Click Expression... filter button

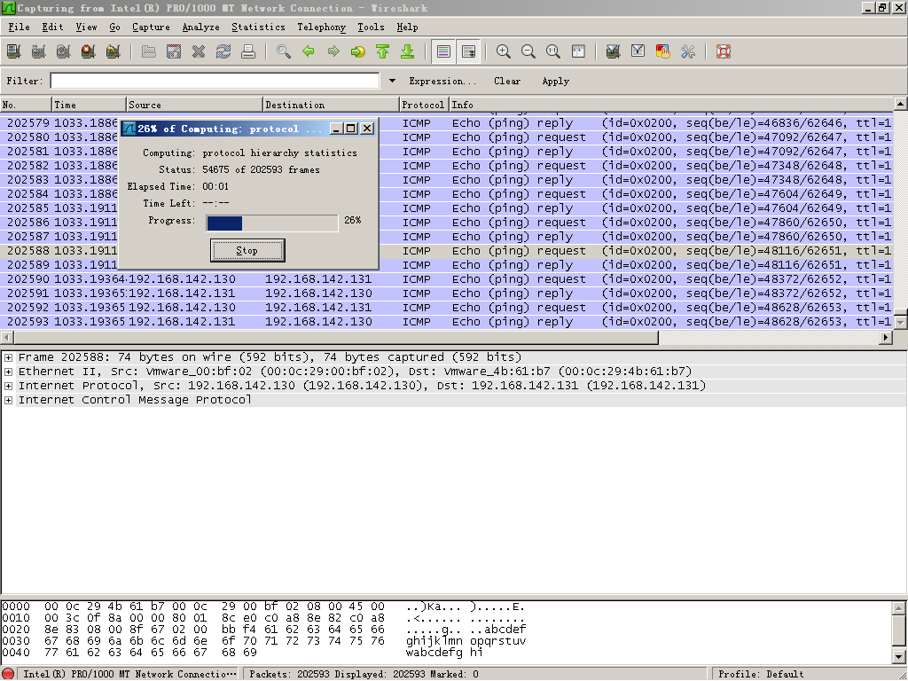coord(442,81)
